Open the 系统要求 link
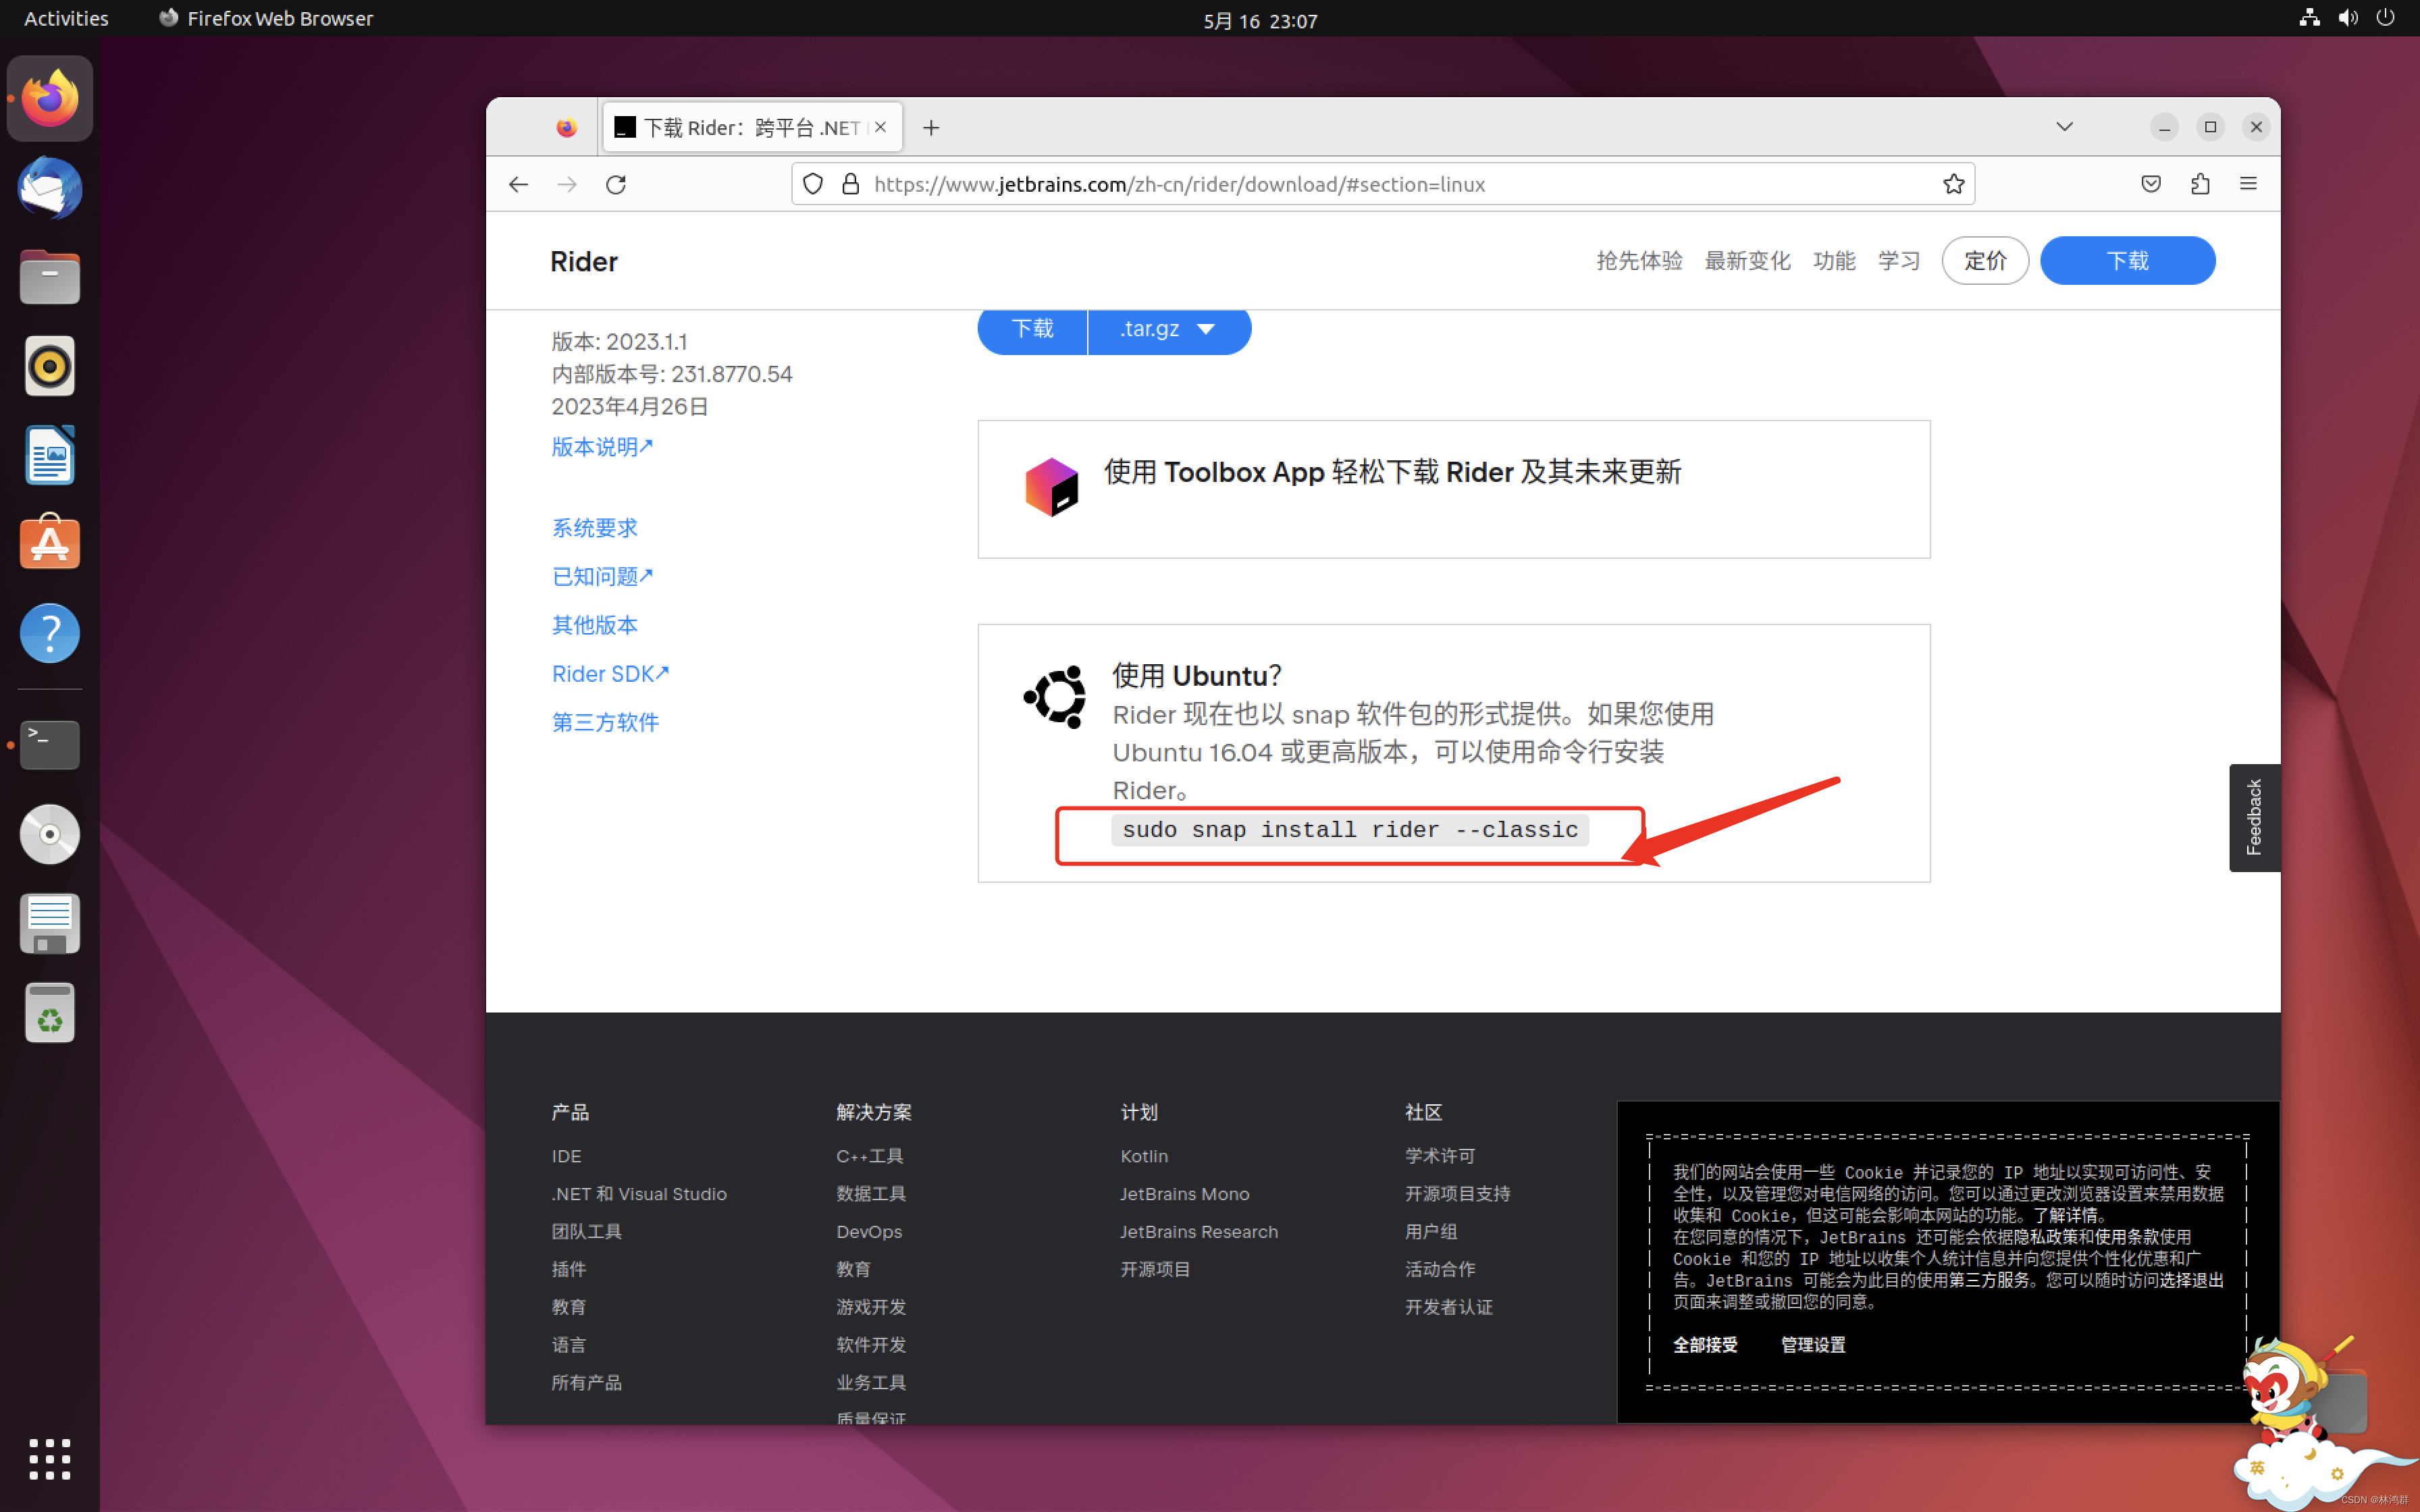 point(594,528)
